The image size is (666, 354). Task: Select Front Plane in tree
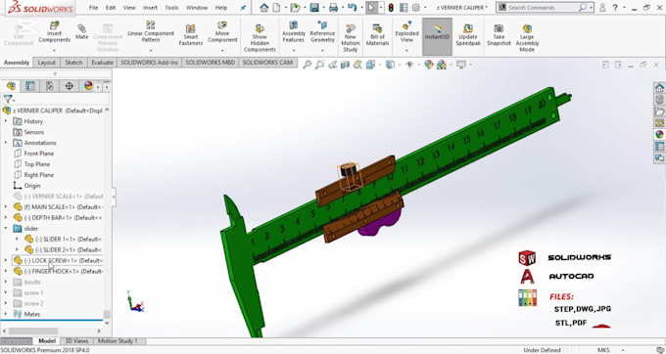[38, 154]
